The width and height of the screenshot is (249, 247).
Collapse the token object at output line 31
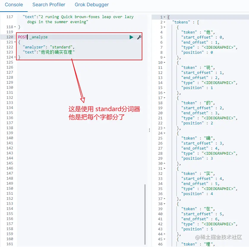pos(165,168)
